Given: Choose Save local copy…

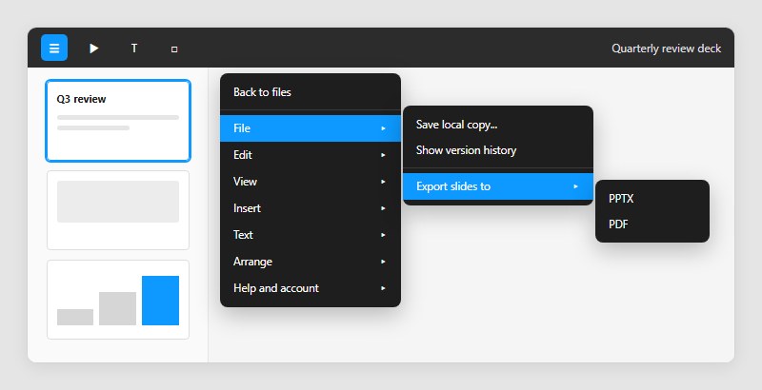Looking at the screenshot, I should click(x=498, y=125).
